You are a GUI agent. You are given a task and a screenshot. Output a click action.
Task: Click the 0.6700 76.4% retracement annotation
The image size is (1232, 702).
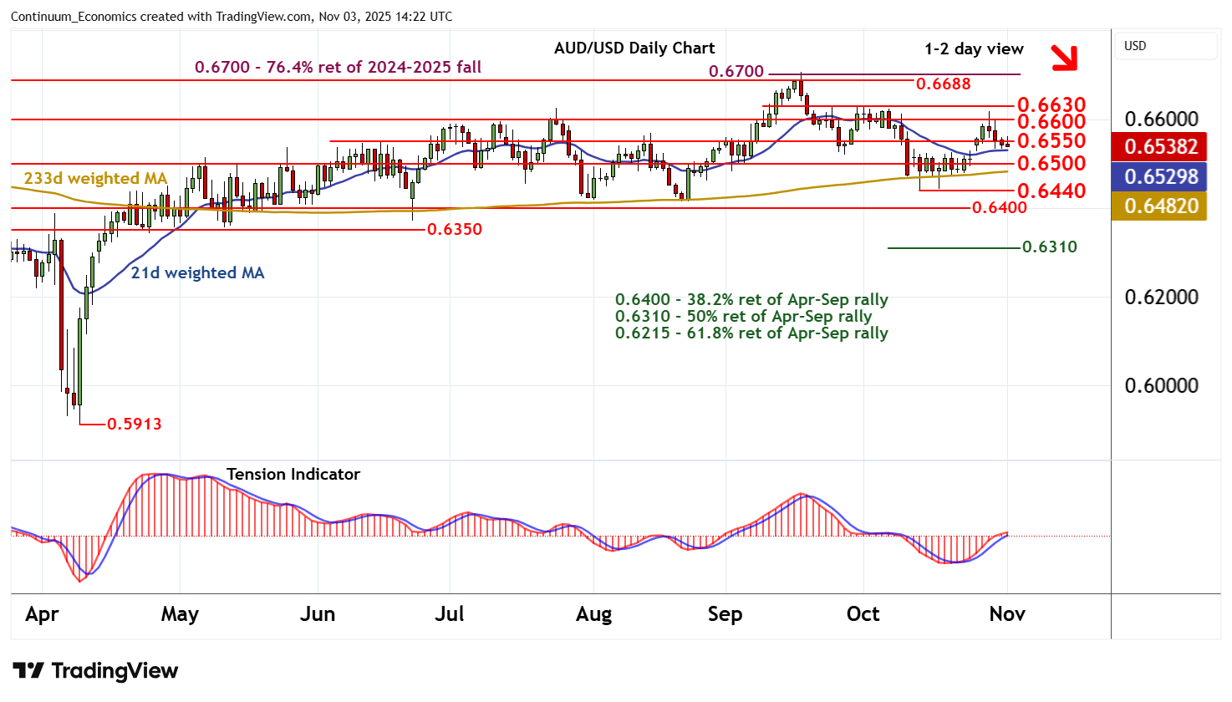338,67
